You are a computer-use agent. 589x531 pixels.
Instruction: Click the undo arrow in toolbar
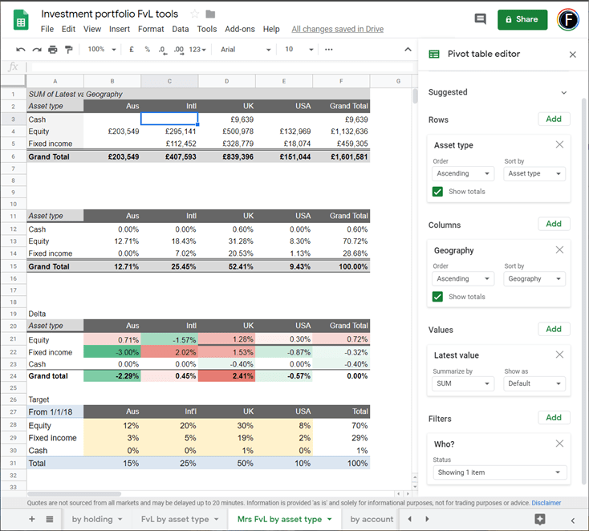click(20, 50)
